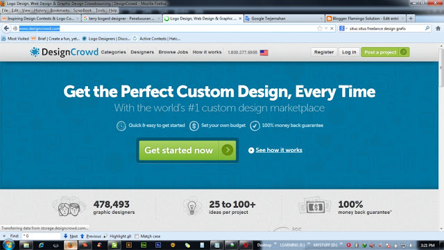
Task: Open Windows Explorer from the taskbar
Action: pos(26,245)
